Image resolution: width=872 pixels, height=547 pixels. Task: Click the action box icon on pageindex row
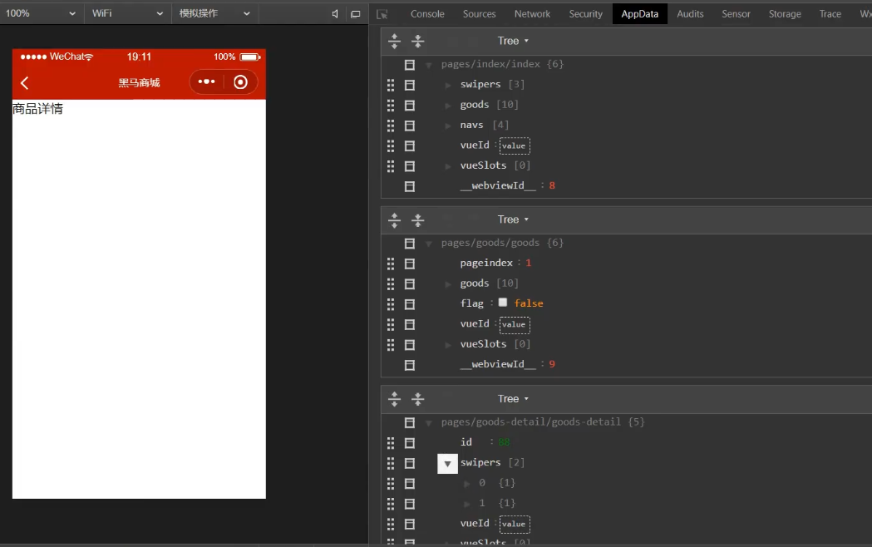tap(410, 264)
